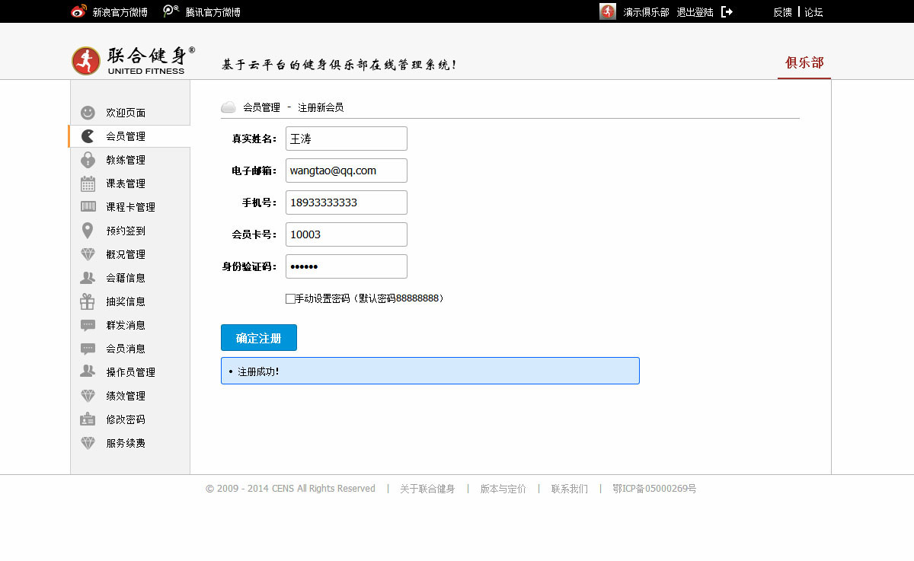The image size is (914, 561).
Task: Focus the 电子邮箱 input field
Action: point(347,171)
